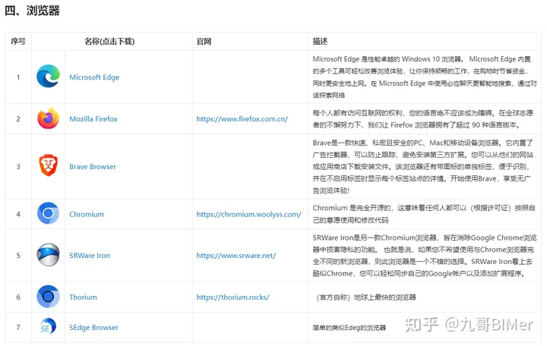Open the Thorium download link
Screen dimensions: 547x346
click(83, 297)
